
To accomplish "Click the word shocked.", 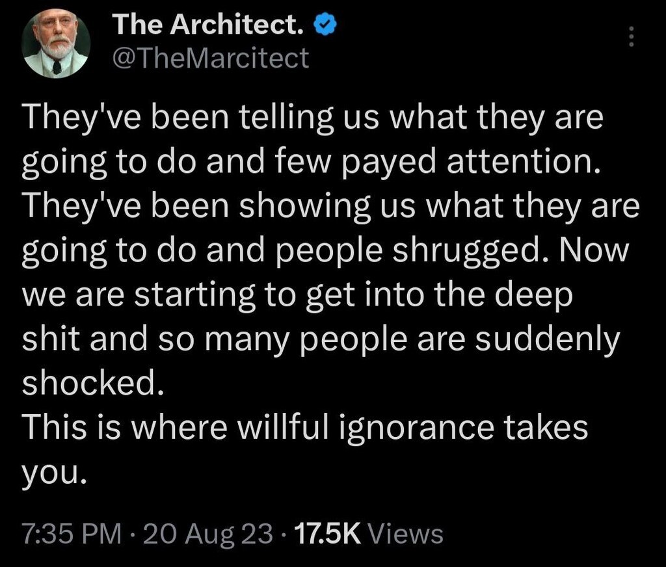I will [93, 382].
